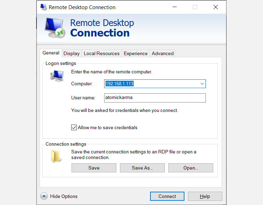The width and height of the screenshot is (263, 205).
Task: Click the Hide Options label
Action: click(64, 196)
